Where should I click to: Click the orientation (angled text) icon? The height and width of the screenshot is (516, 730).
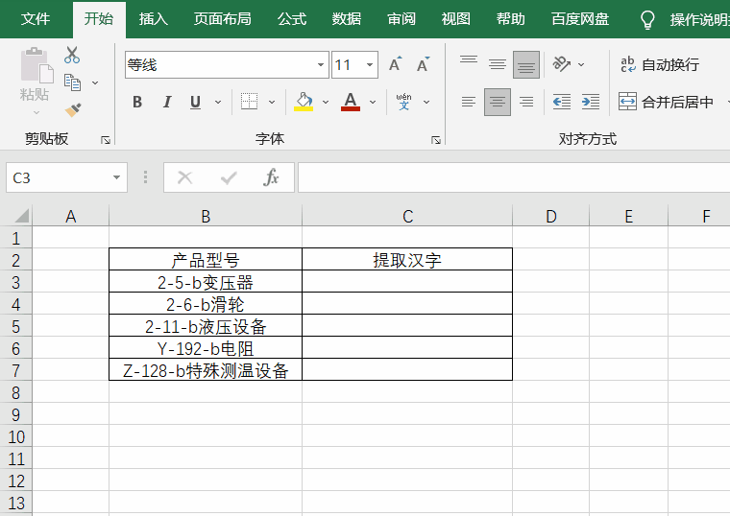coord(561,64)
